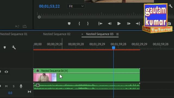Click the Mark Out bracket button
This screenshot has width=174, height=98.
[x=88, y=24]
